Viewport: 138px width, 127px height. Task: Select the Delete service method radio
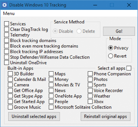pyautogui.click(x=79, y=31)
